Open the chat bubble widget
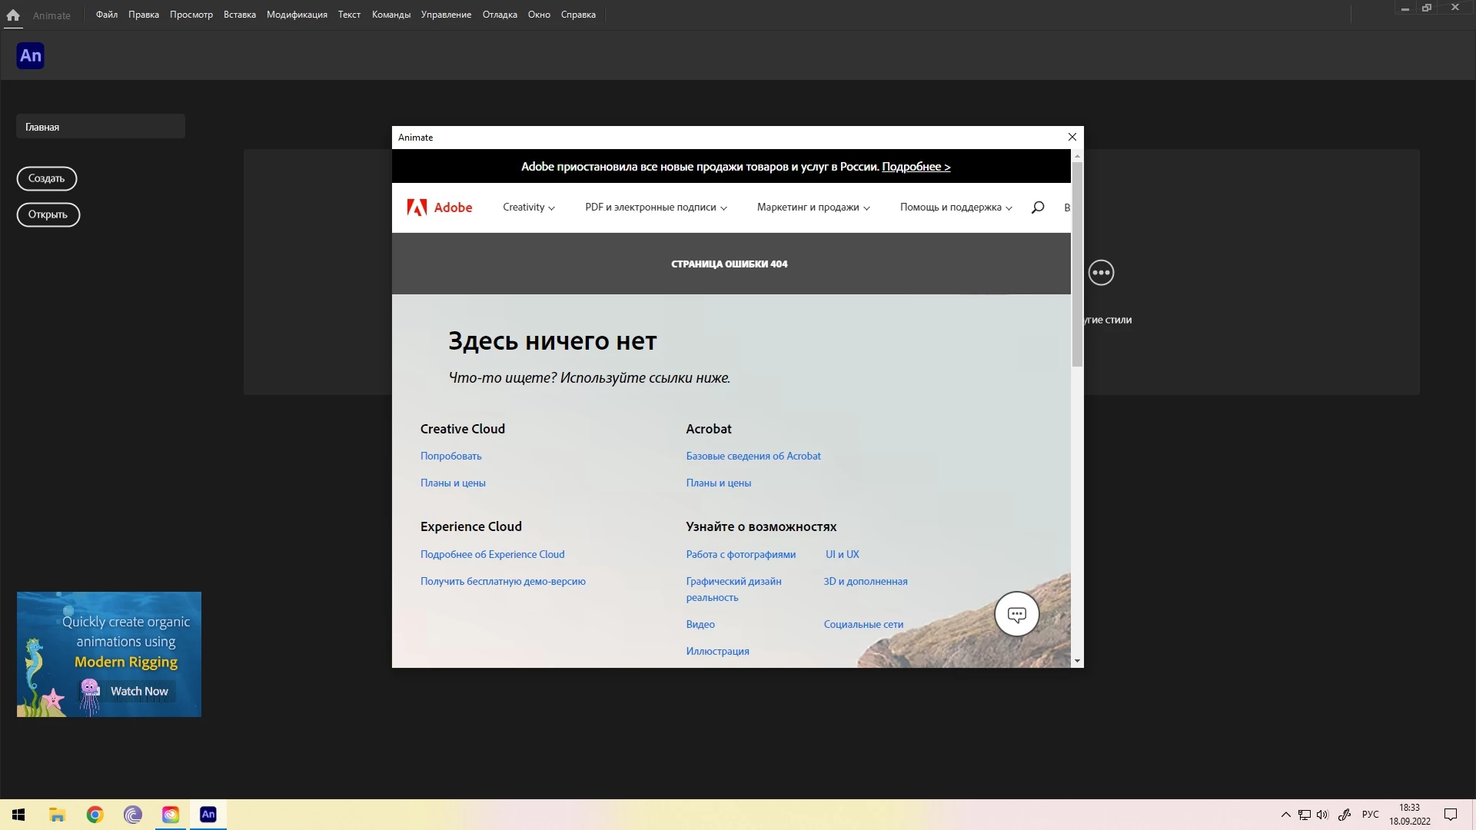1476x830 pixels. coord(1016,615)
